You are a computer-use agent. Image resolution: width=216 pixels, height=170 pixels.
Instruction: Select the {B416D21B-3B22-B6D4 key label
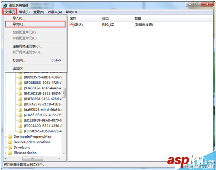(43, 93)
